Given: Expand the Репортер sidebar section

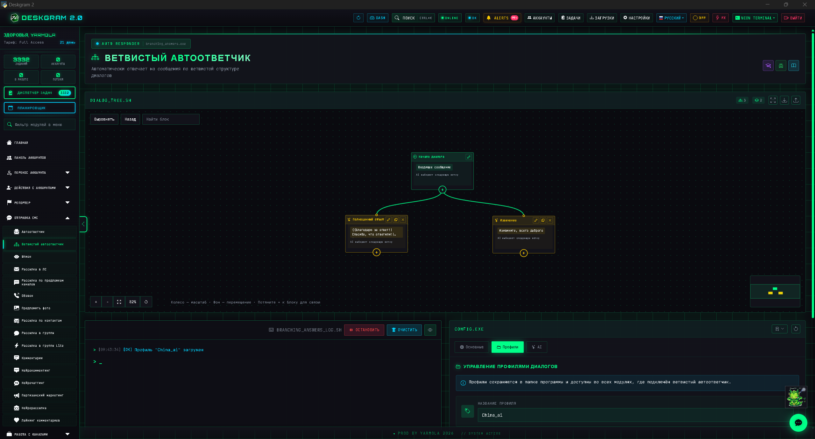Looking at the screenshot, I should 38,203.
